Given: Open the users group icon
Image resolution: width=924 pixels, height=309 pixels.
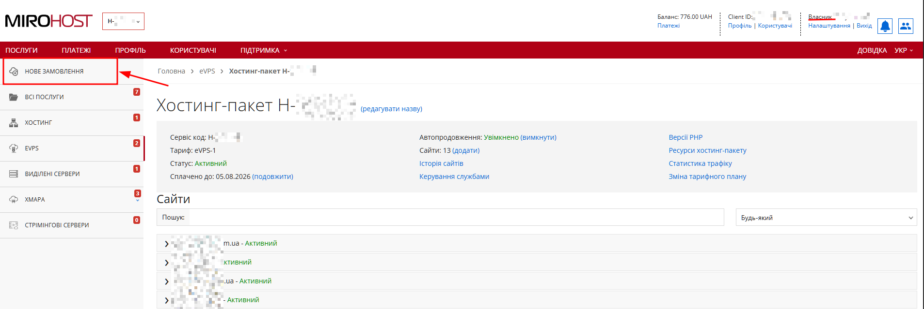Looking at the screenshot, I should 905,26.
